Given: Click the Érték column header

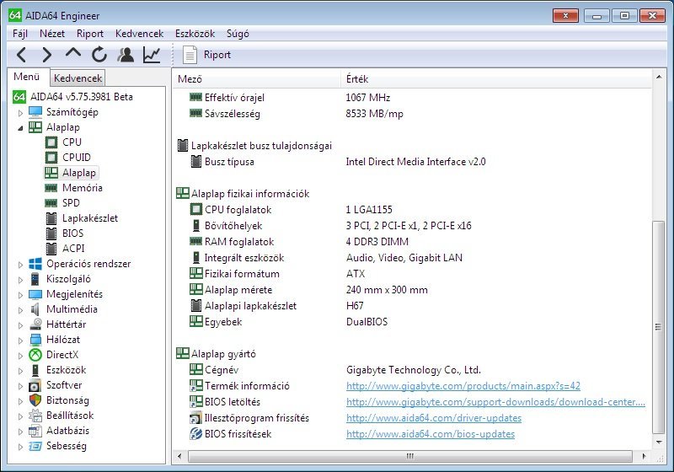Looking at the screenshot, I should pyautogui.click(x=496, y=79).
